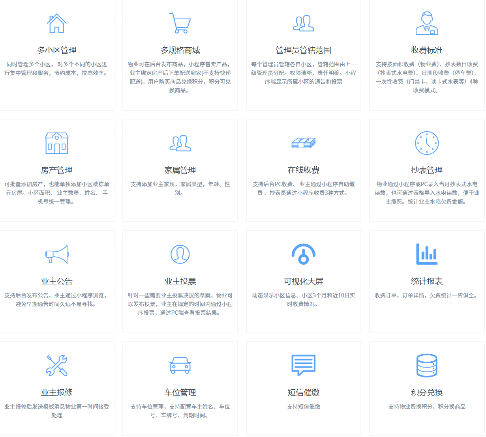Click the money stack icon above 在线收费
Viewport: 486px width, 437px height.
coord(303,143)
